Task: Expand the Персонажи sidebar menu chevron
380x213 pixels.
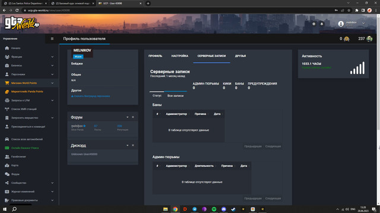Action: click(x=52, y=75)
